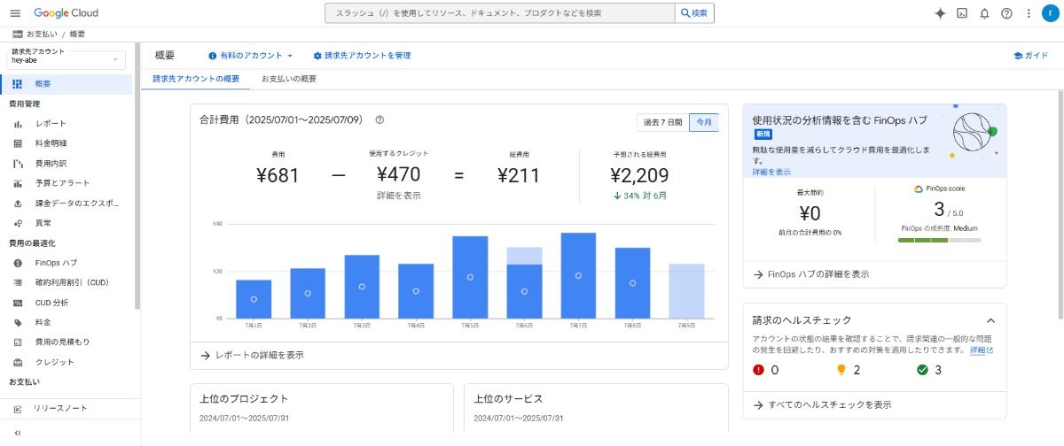1064x446 pixels.
Task: Open the notifications bell
Action: coord(984,13)
